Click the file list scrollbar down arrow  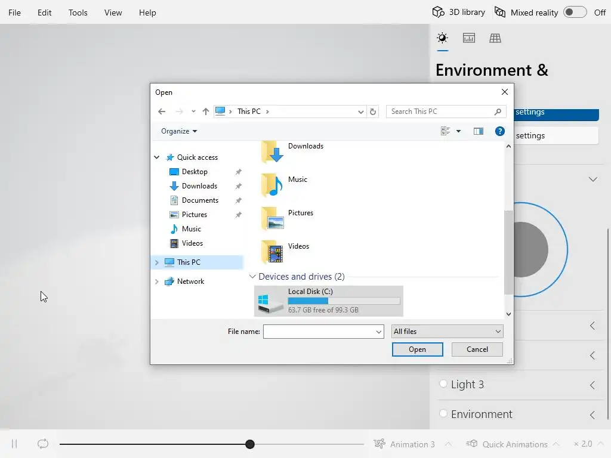tap(508, 314)
